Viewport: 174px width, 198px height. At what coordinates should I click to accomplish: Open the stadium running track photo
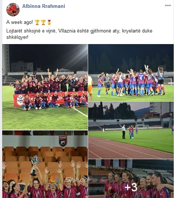131,130
